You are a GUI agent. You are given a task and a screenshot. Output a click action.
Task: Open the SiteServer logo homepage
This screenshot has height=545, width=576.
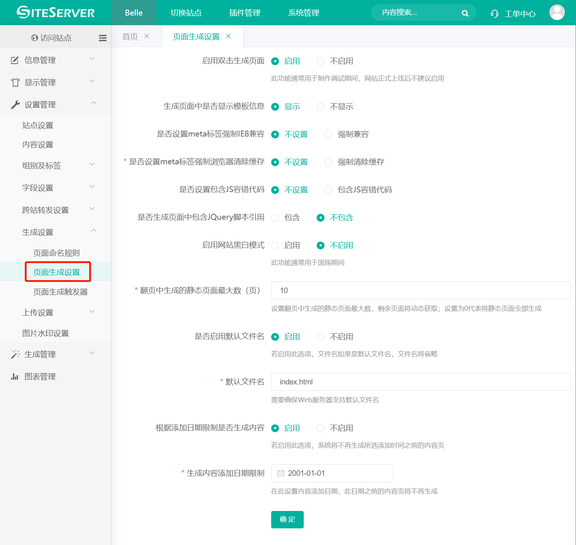point(55,12)
